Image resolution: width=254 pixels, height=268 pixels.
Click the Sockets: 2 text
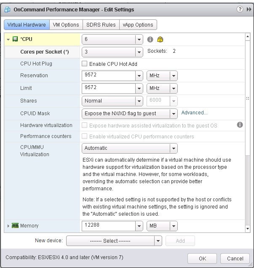click(161, 51)
